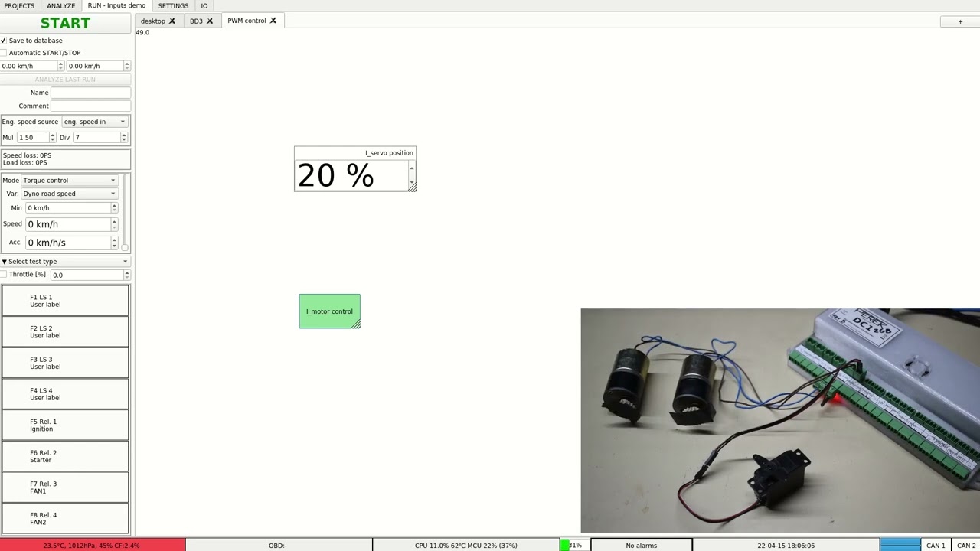980x551 pixels.
Task: Adjust the Throttle 0.0 spinner arrows
Action: tap(127, 275)
